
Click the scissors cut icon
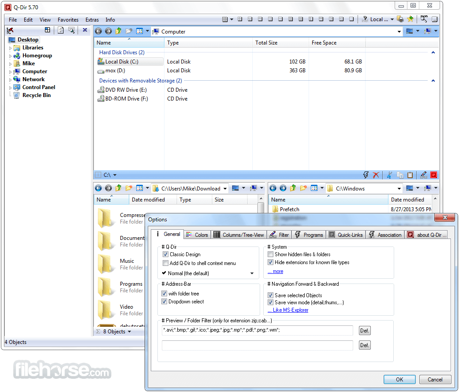389,175
